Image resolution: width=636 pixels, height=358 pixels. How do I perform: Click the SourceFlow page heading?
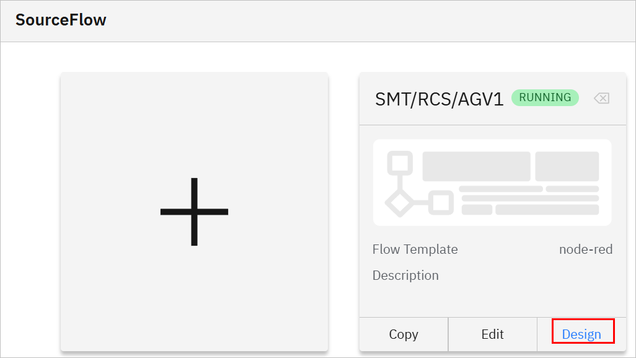coord(61,20)
